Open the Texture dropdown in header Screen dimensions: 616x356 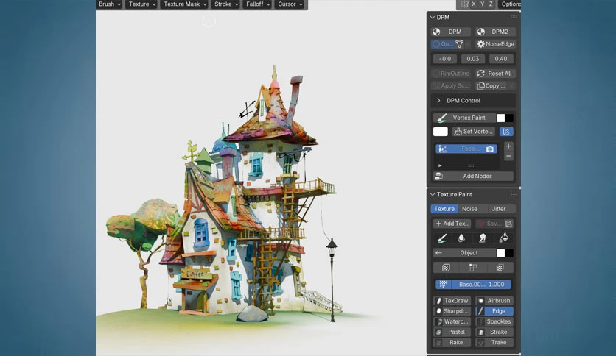pyautogui.click(x=141, y=4)
